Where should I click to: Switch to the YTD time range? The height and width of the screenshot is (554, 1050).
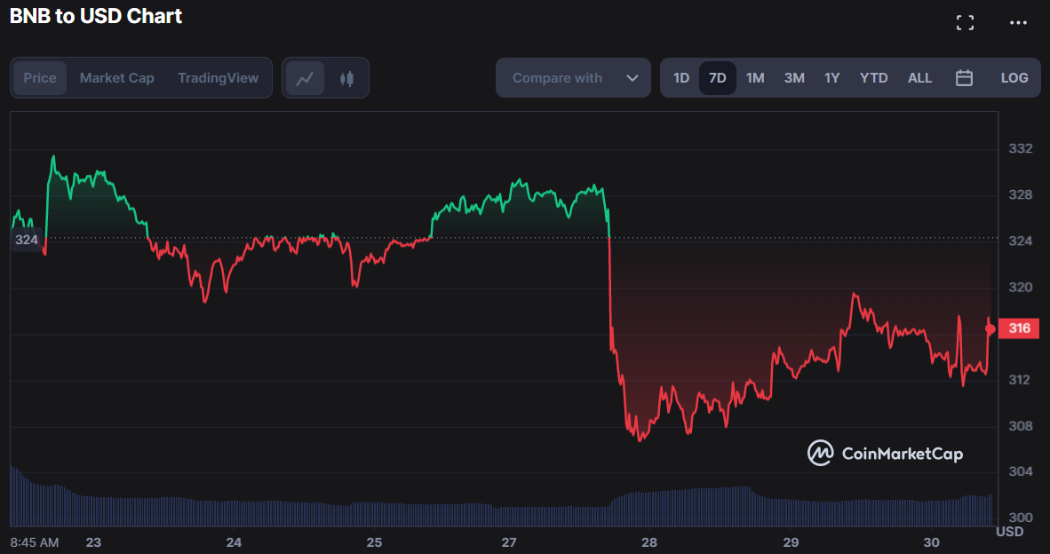pos(873,77)
